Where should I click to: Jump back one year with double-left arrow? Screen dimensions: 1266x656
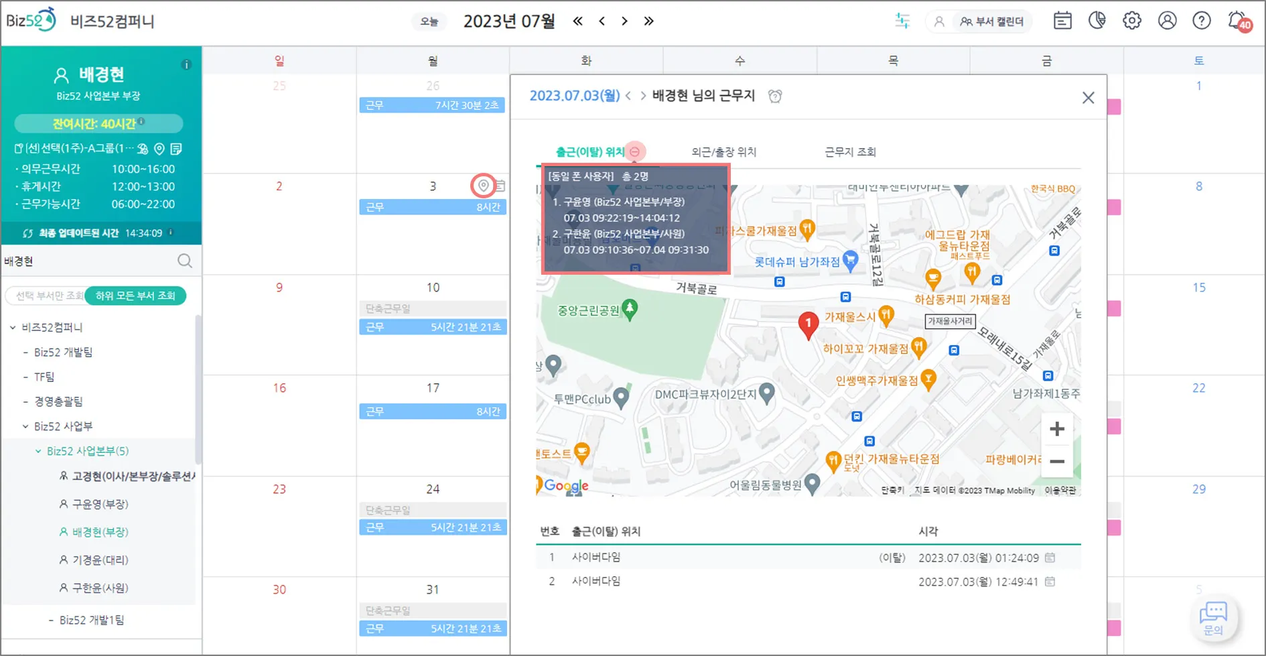[577, 21]
